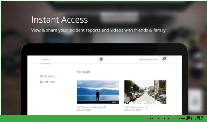Click the "my reports" section heading
Screen dimensions: 207x122
point(84,72)
